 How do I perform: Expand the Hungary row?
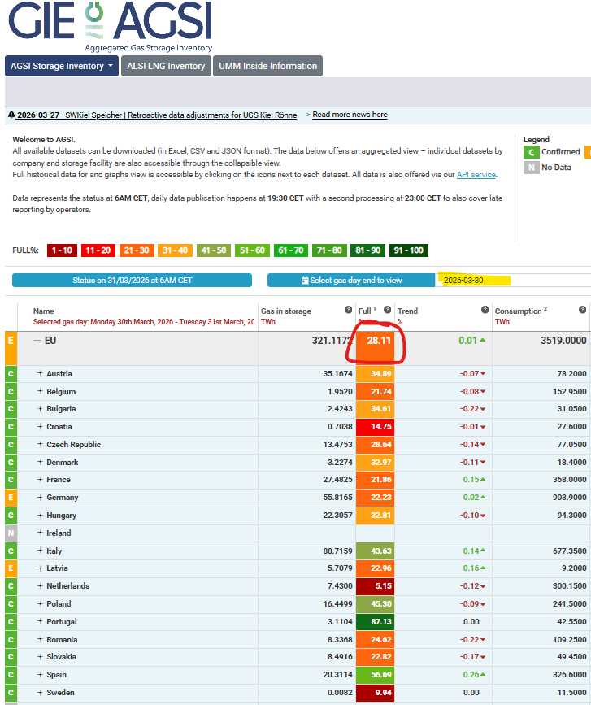coord(40,516)
